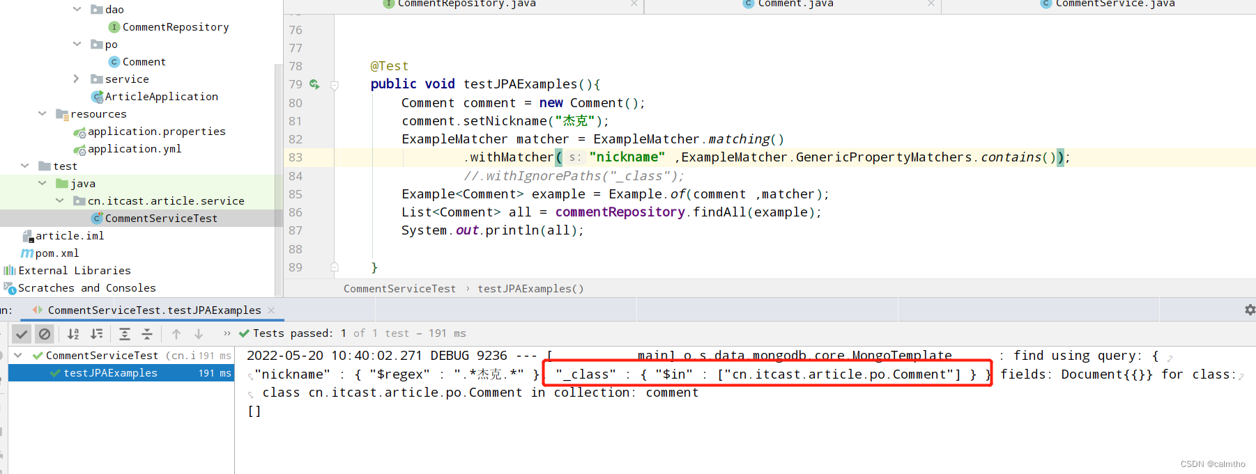The height and width of the screenshot is (474, 1256).
Task: Fold end marker at line 89
Action: point(335,267)
